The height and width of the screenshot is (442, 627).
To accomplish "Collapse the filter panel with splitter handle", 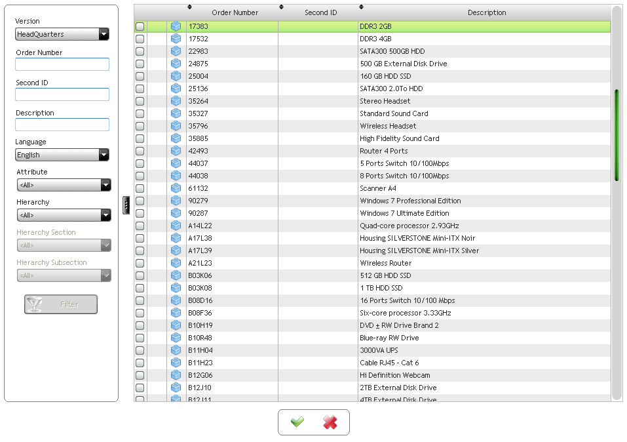I will click(126, 205).
